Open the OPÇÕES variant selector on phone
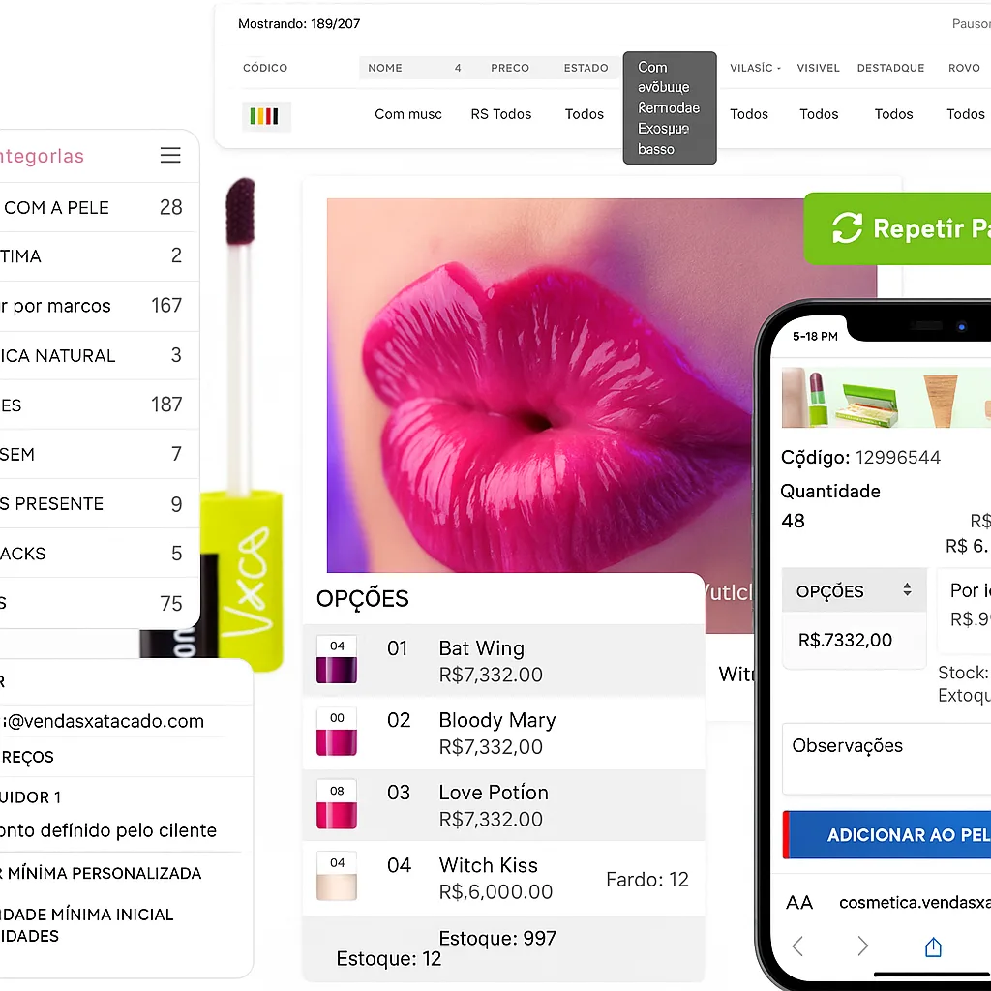This screenshot has height=991, width=991. point(853,590)
